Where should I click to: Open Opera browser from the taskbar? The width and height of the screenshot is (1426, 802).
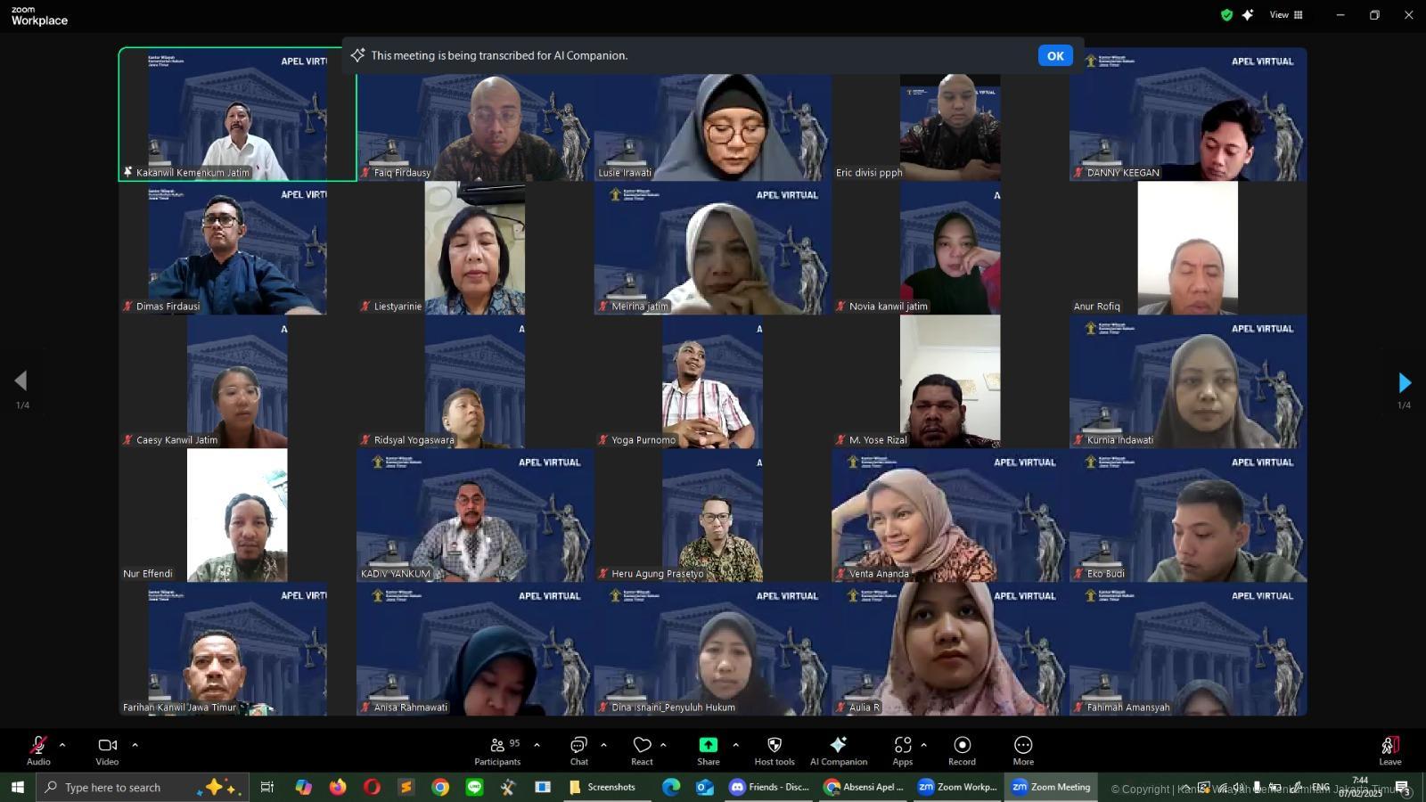(372, 787)
